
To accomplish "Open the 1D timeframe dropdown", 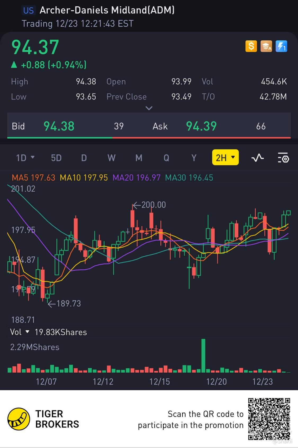I will point(25,158).
